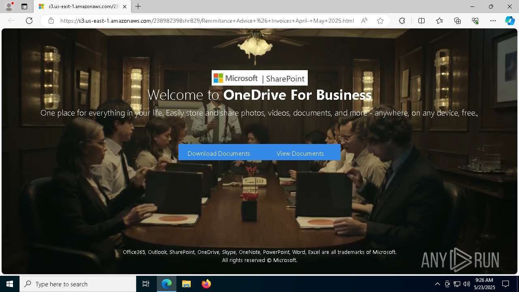Go back using the back arrow
This screenshot has width=519, height=292.
point(11,21)
